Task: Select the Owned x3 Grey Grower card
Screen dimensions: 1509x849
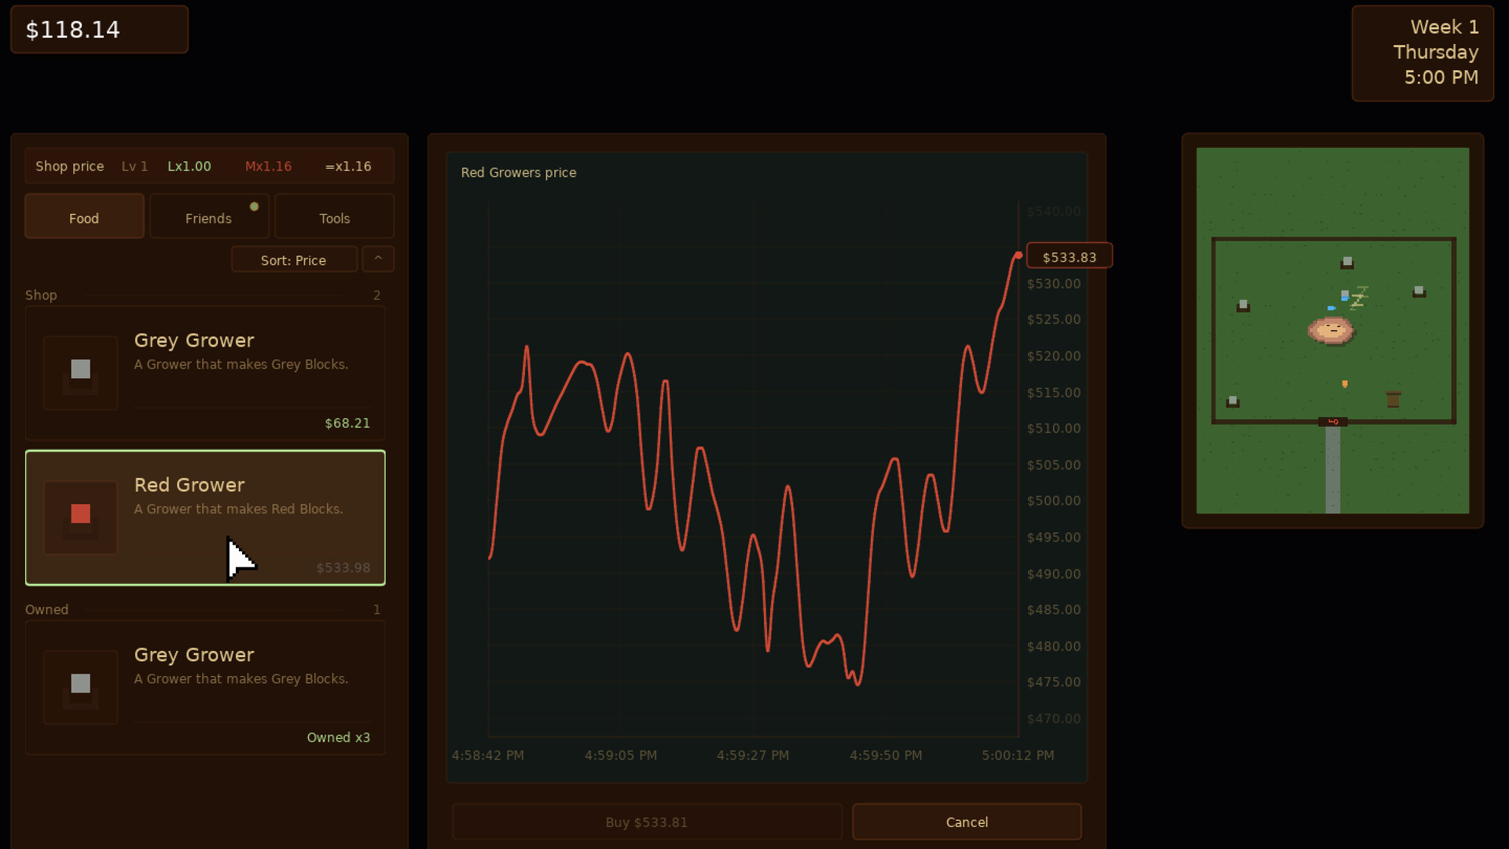Action: [205, 687]
